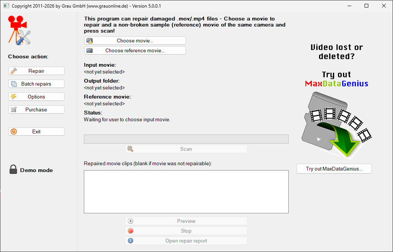Screen dimensions: 393x252
Task: Click camera warning icon on Choose movie
Action: coord(90,41)
